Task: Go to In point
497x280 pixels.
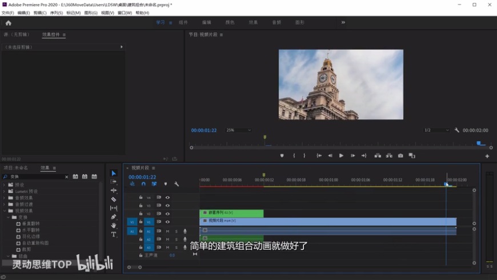Action: pos(319,155)
